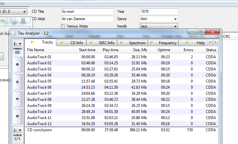This screenshot has height=144, width=238.
Task: Select the AudioTrack 12 row
Action: (x=122, y=124)
